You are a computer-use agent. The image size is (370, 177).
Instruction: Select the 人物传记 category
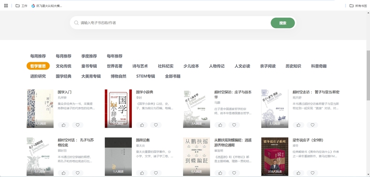[216, 66]
